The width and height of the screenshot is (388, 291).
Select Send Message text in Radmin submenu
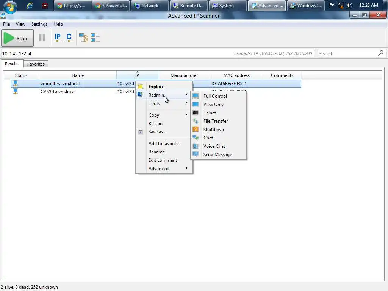pos(217,155)
